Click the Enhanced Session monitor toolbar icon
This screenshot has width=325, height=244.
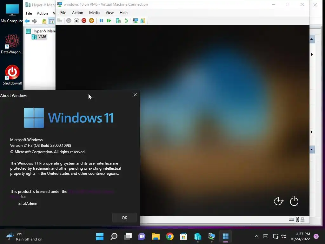pos(136,21)
